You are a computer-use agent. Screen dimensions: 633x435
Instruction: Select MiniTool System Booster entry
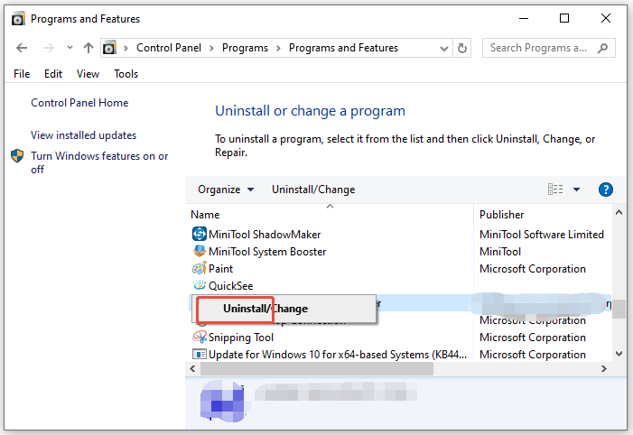(x=267, y=252)
